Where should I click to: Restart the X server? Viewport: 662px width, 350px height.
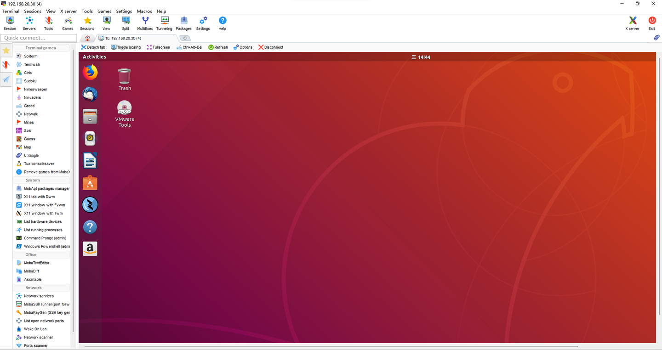point(632,22)
